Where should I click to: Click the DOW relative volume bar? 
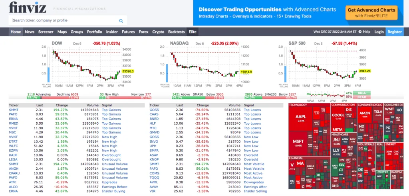(48, 76)
